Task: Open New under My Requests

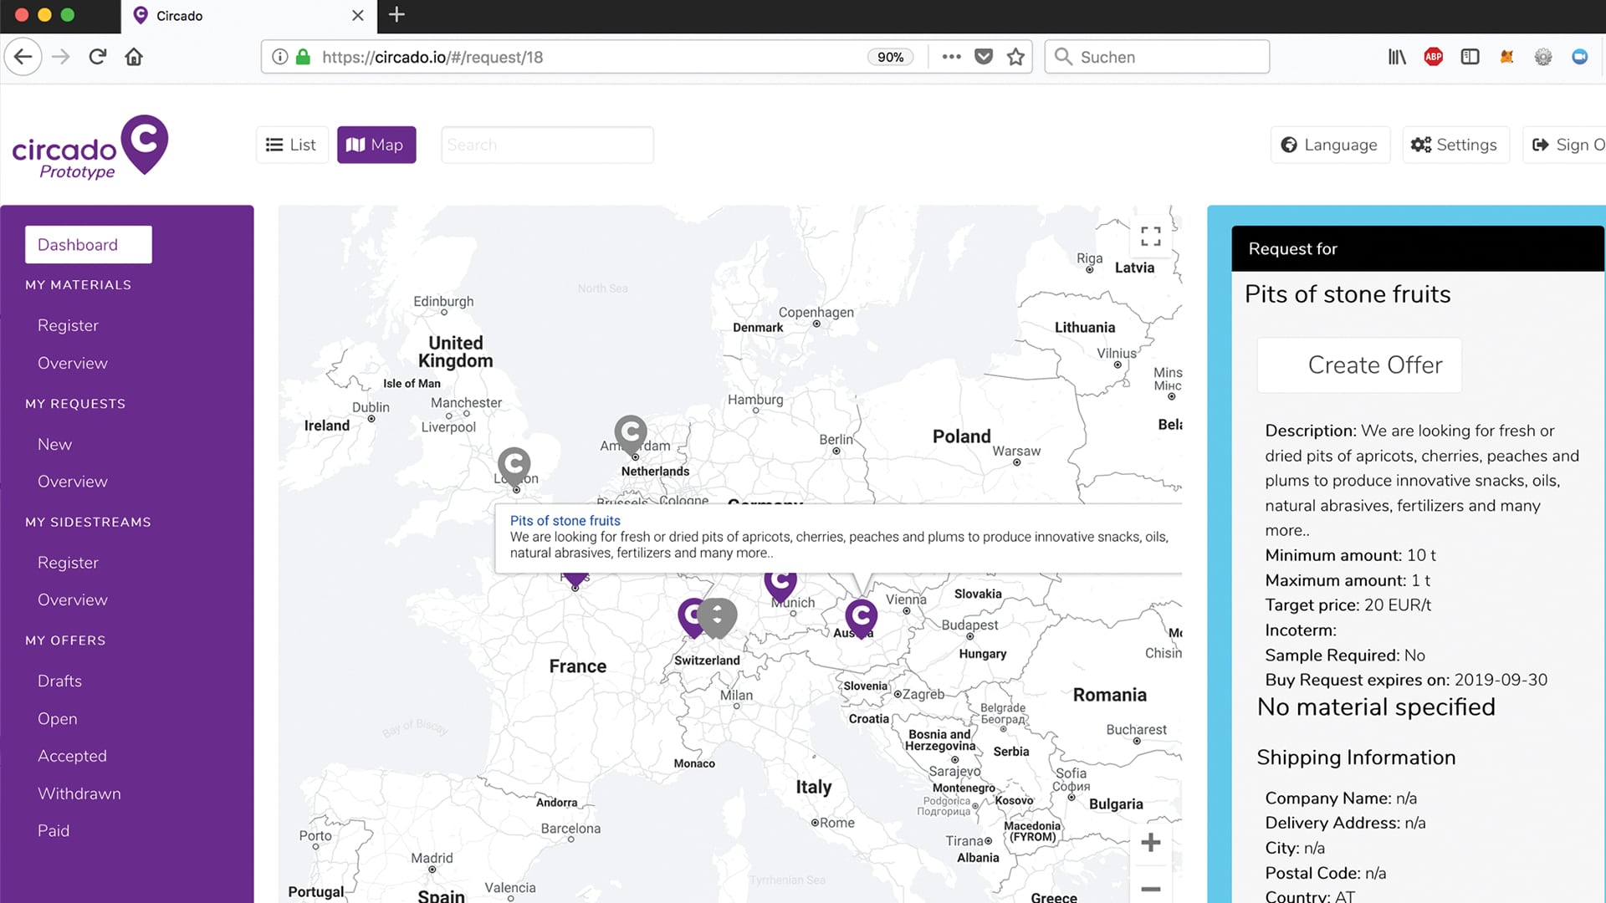Action: [x=54, y=444]
